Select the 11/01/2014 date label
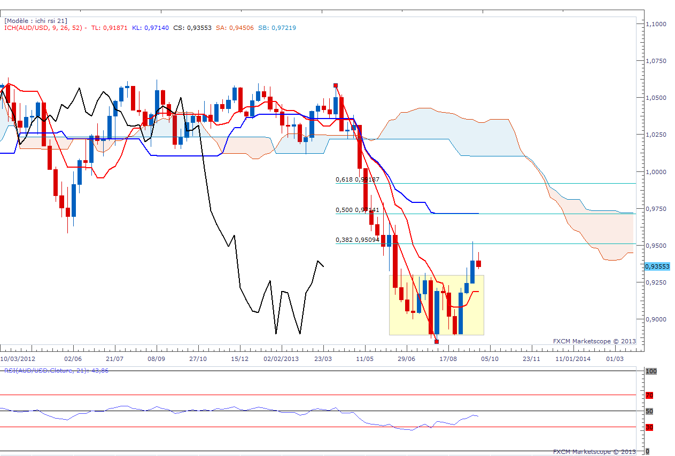The width and height of the screenshot is (675, 456). click(573, 359)
